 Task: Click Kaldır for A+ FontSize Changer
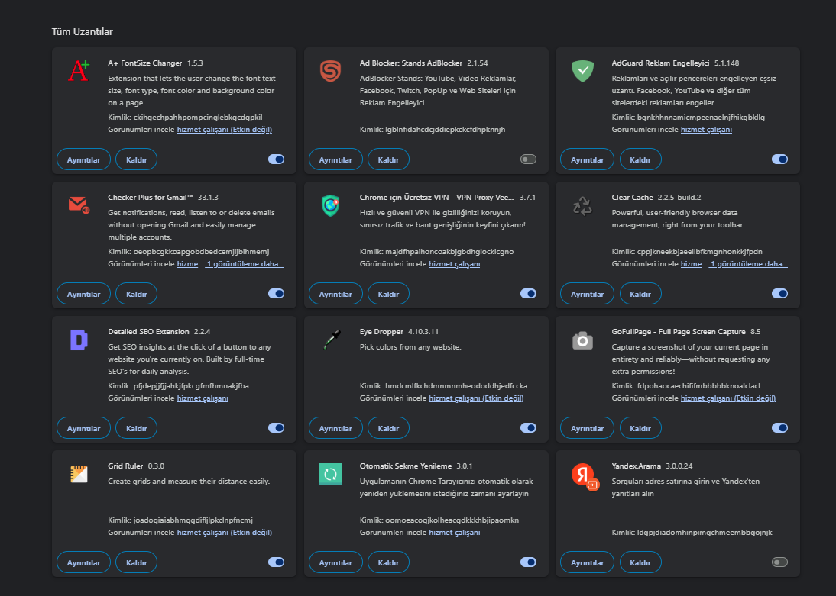(x=137, y=159)
